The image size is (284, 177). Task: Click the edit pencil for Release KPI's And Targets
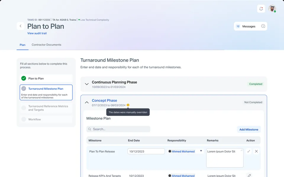249,176
